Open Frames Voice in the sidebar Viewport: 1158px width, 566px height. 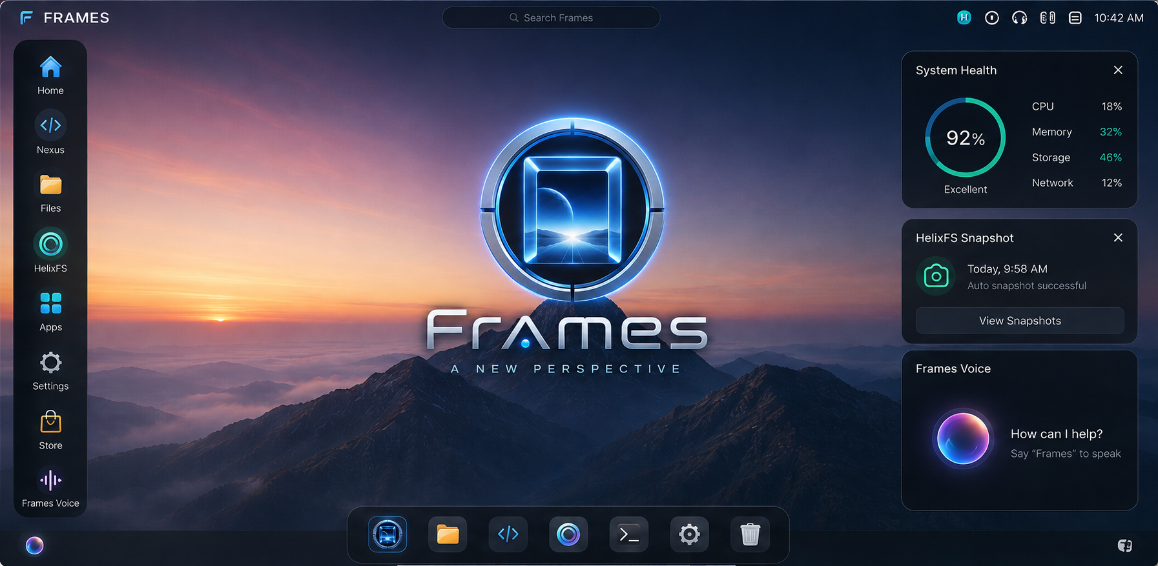click(x=50, y=488)
